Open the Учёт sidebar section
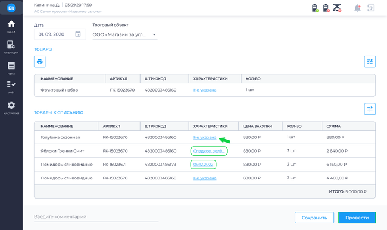Screen dimensions: 387x230 [x=11, y=87]
